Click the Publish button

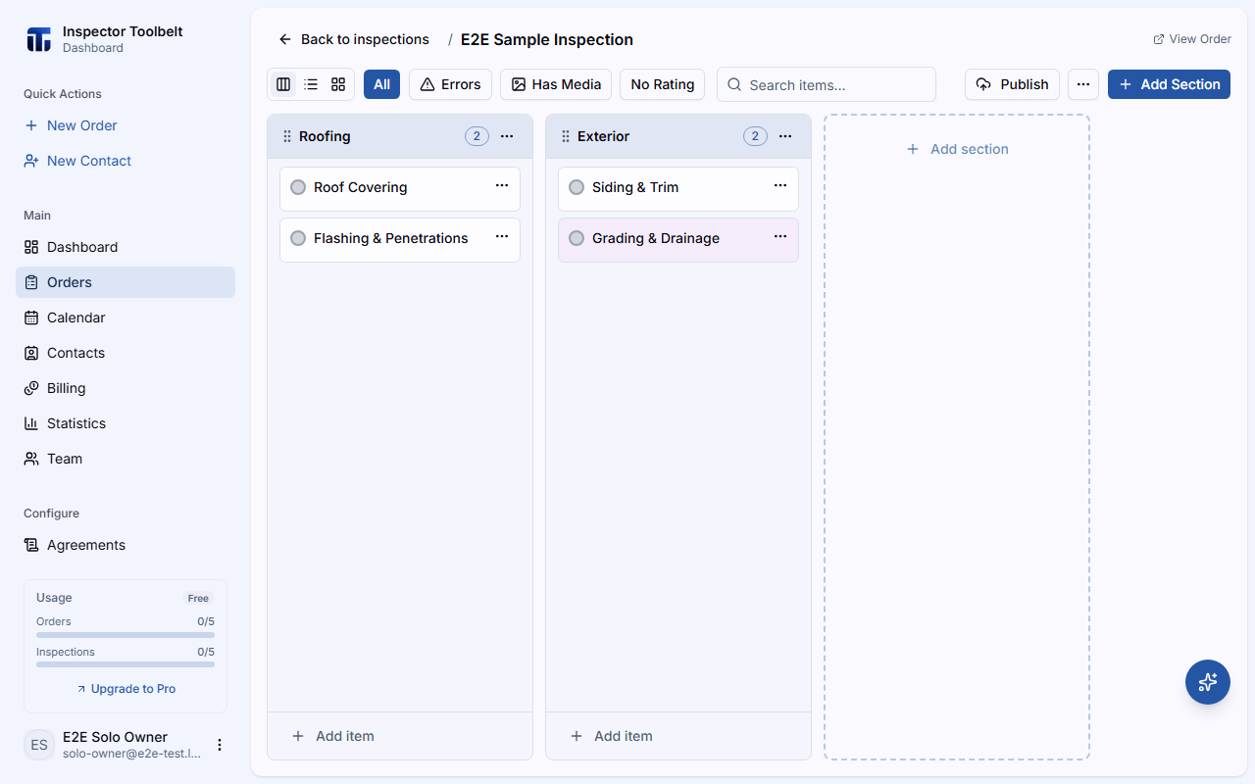(1012, 84)
